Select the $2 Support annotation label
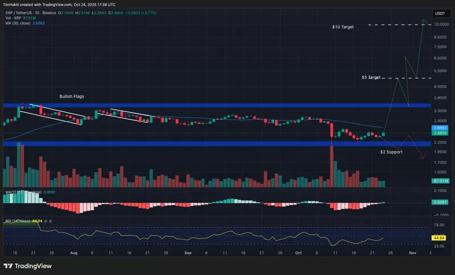Screen dimensions: 455x275 click(391, 152)
